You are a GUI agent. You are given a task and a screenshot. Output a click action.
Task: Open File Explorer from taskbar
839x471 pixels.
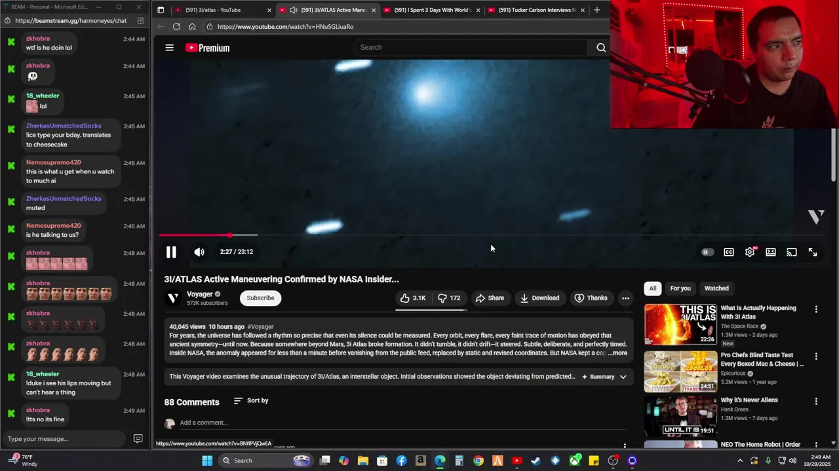[x=363, y=461]
